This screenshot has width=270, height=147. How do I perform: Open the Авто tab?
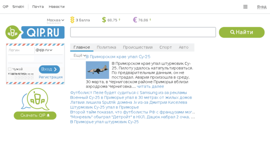pos(183,47)
